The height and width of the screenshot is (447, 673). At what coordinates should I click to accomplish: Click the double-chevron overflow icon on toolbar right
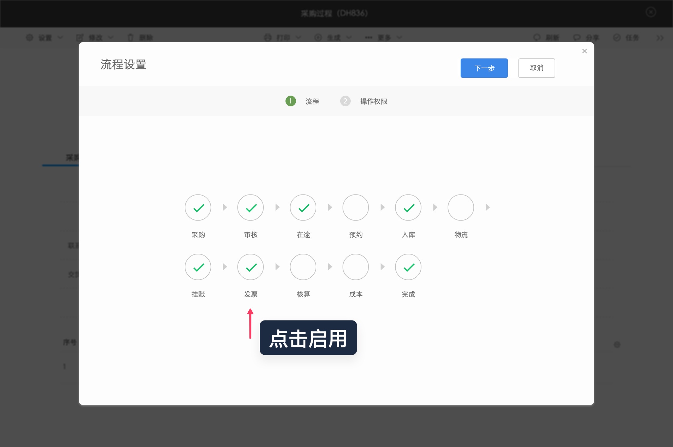tap(659, 38)
